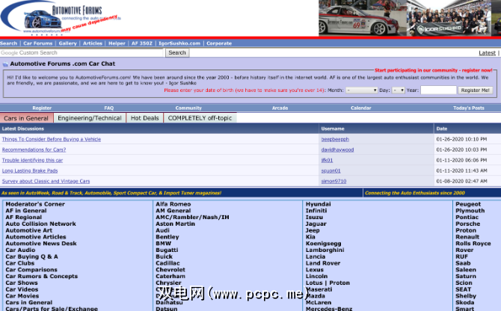The width and height of the screenshot is (501, 311).
Task: Open the Hyundai forum
Action: (319, 204)
